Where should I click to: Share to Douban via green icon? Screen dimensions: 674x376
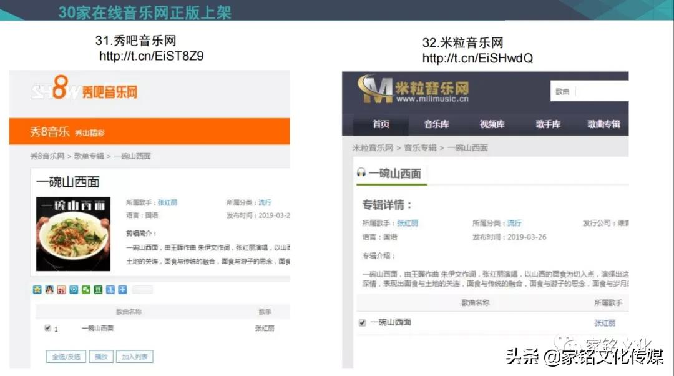(x=97, y=289)
